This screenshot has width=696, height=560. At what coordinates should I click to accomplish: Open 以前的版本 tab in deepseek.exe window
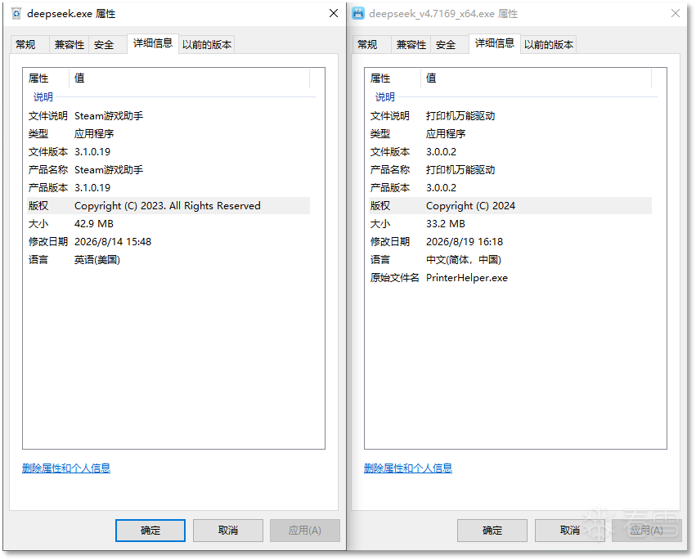point(207,45)
